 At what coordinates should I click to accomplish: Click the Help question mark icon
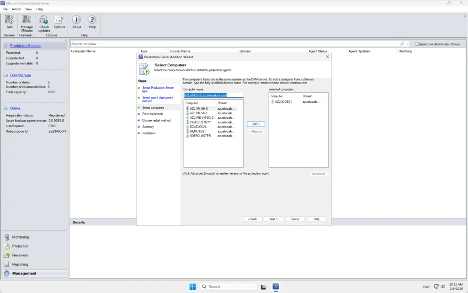(x=92, y=20)
